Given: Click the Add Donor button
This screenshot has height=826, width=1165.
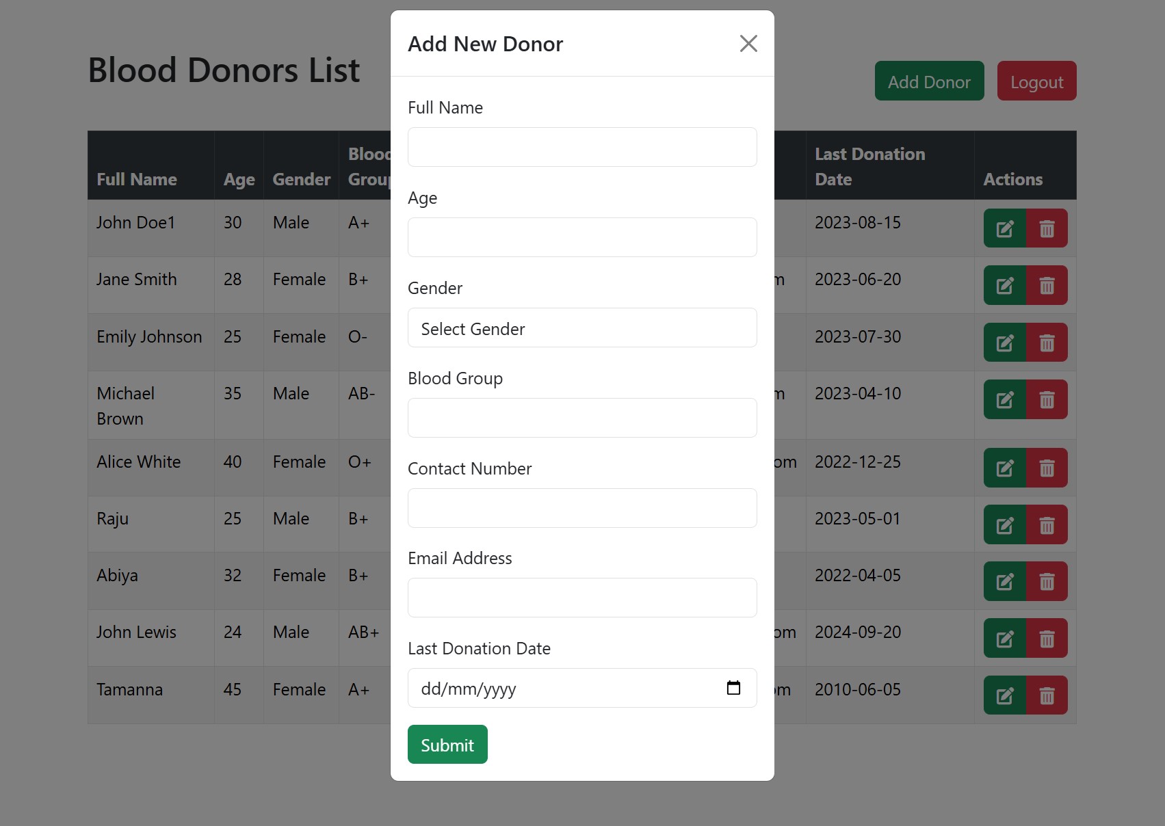Looking at the screenshot, I should coord(929,81).
